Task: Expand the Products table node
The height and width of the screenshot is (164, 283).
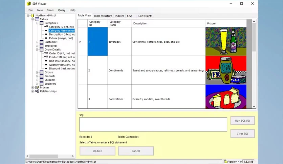Action: click(37, 76)
